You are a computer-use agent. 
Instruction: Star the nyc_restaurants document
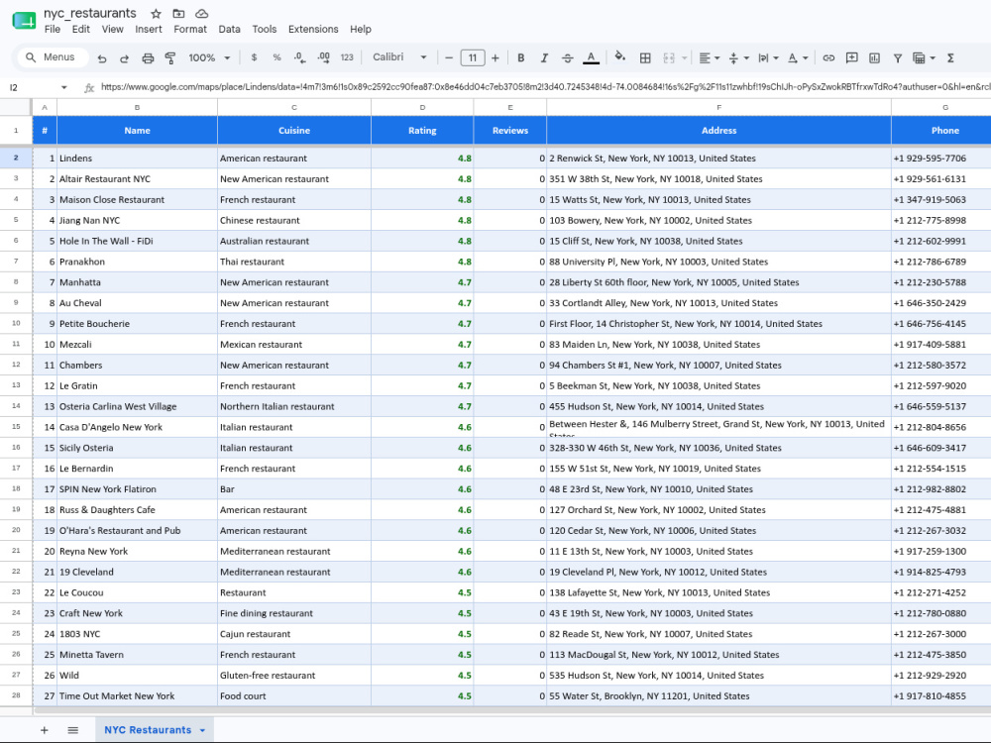tap(157, 13)
